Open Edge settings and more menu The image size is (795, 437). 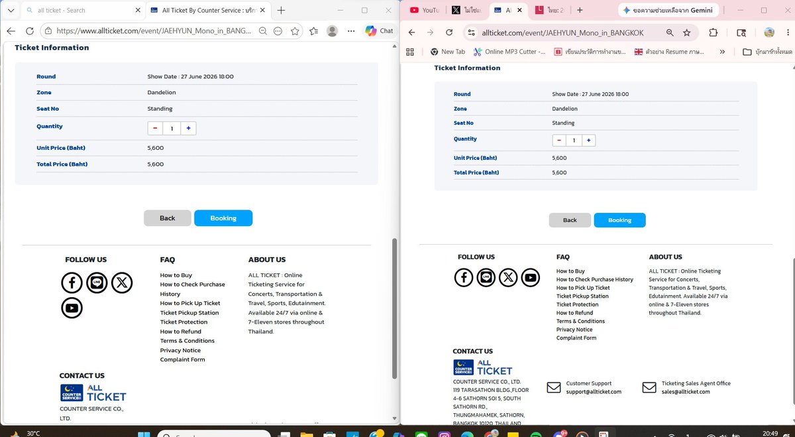350,31
